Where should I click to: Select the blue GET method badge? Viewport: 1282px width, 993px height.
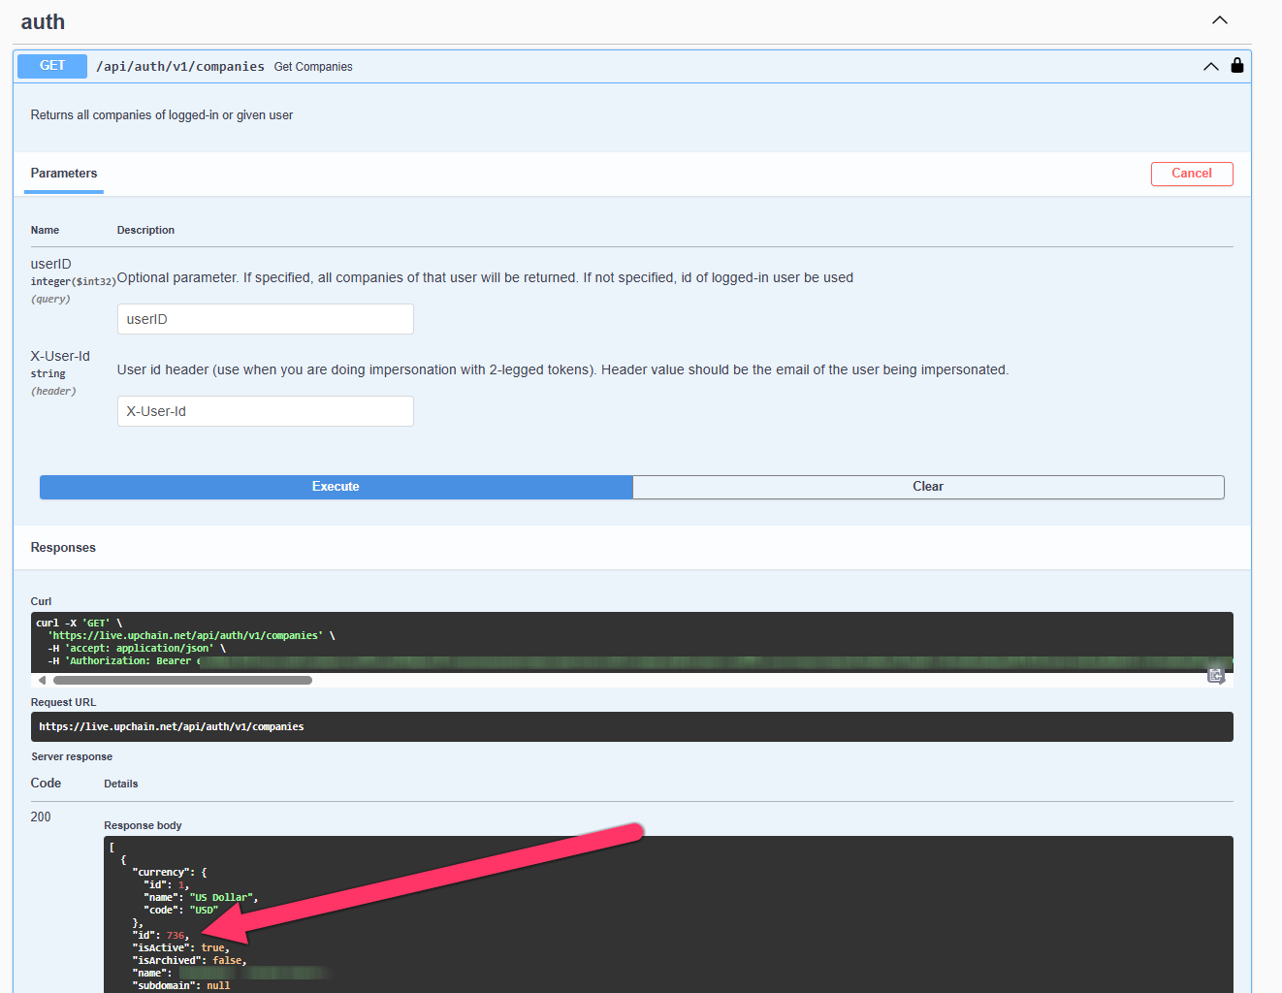51,65
